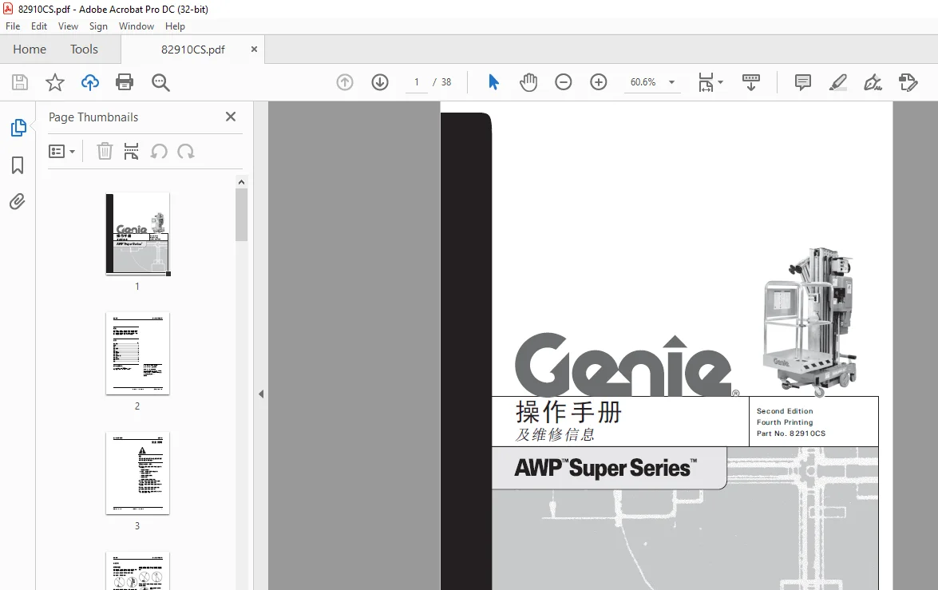This screenshot has height=590, width=938.
Task: Open Attachments paperclip icon
Action: click(18, 202)
